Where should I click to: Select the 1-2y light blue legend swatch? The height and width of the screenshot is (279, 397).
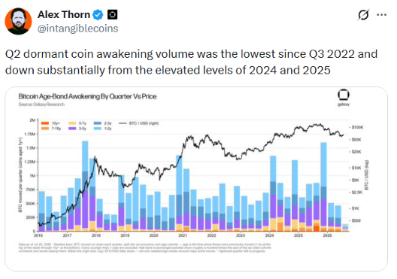(98, 129)
